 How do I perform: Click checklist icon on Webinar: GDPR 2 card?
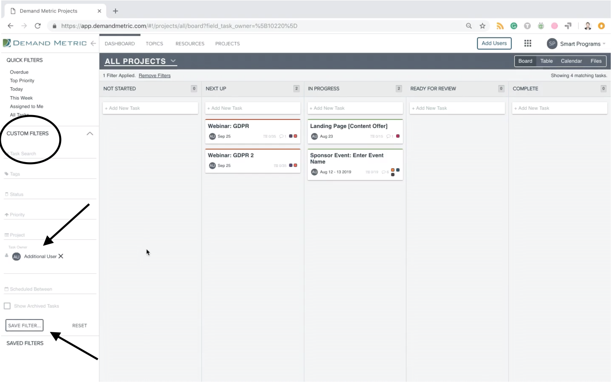click(x=276, y=166)
